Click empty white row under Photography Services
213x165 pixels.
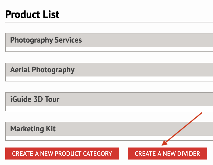tap(109, 49)
